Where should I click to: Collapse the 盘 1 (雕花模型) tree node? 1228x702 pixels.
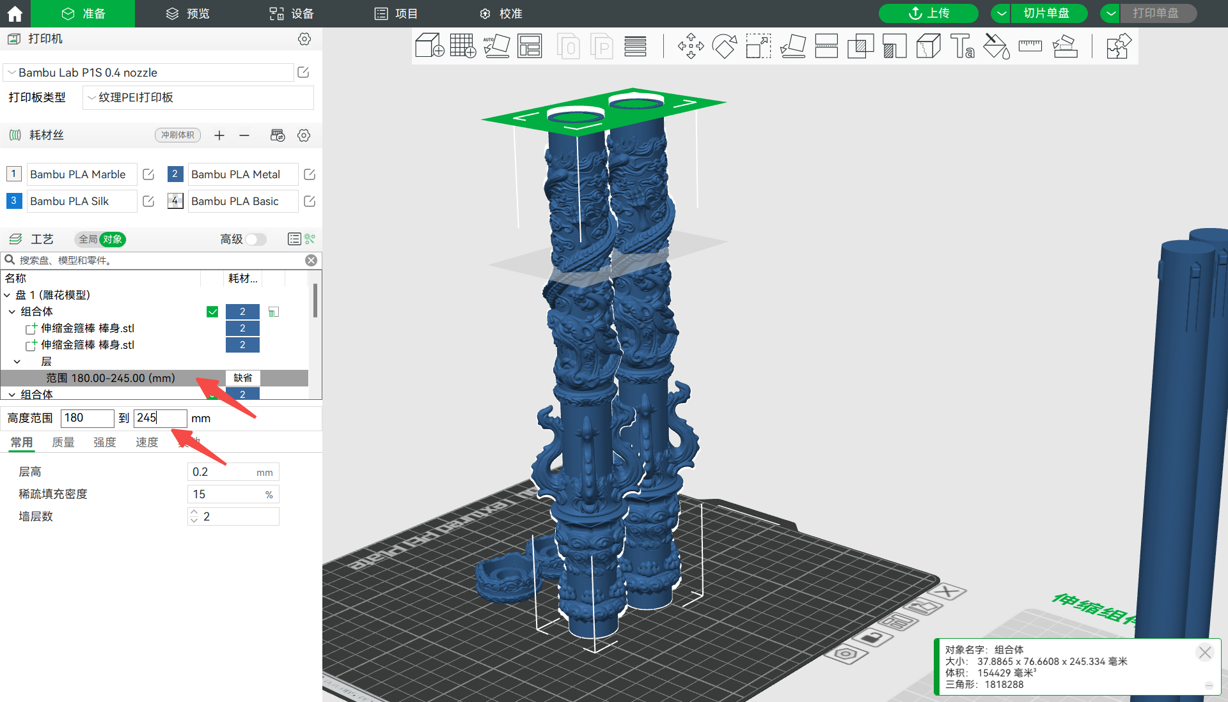click(7, 295)
